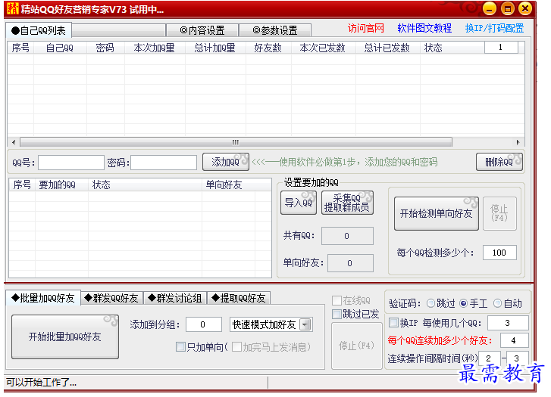The height and width of the screenshot is (397, 551).
Task: Click the 序号 column header in top table
Action: point(20,48)
